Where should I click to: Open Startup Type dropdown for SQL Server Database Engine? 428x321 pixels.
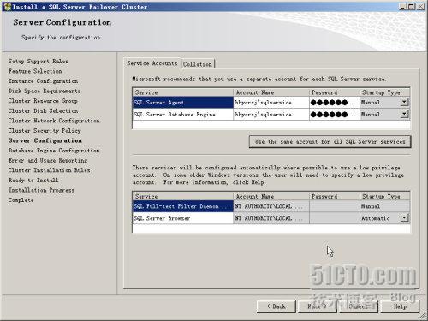[404, 114]
